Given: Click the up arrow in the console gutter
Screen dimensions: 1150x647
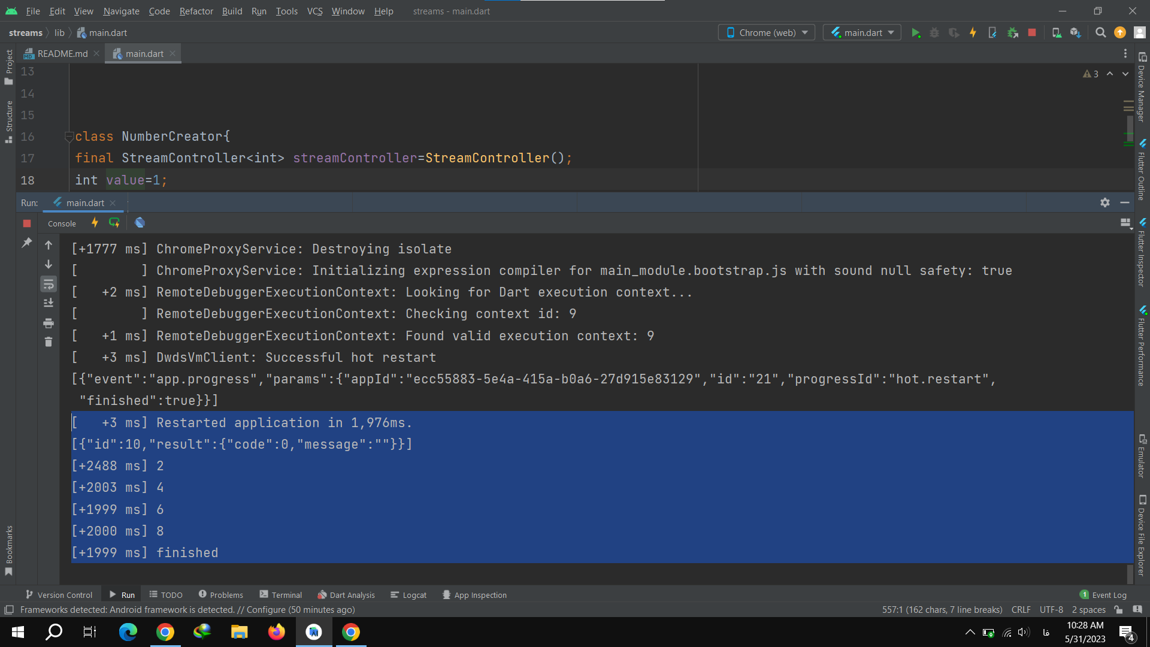Looking at the screenshot, I should click(49, 245).
